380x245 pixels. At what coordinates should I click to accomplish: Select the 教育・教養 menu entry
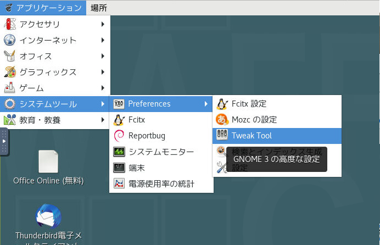[55, 120]
